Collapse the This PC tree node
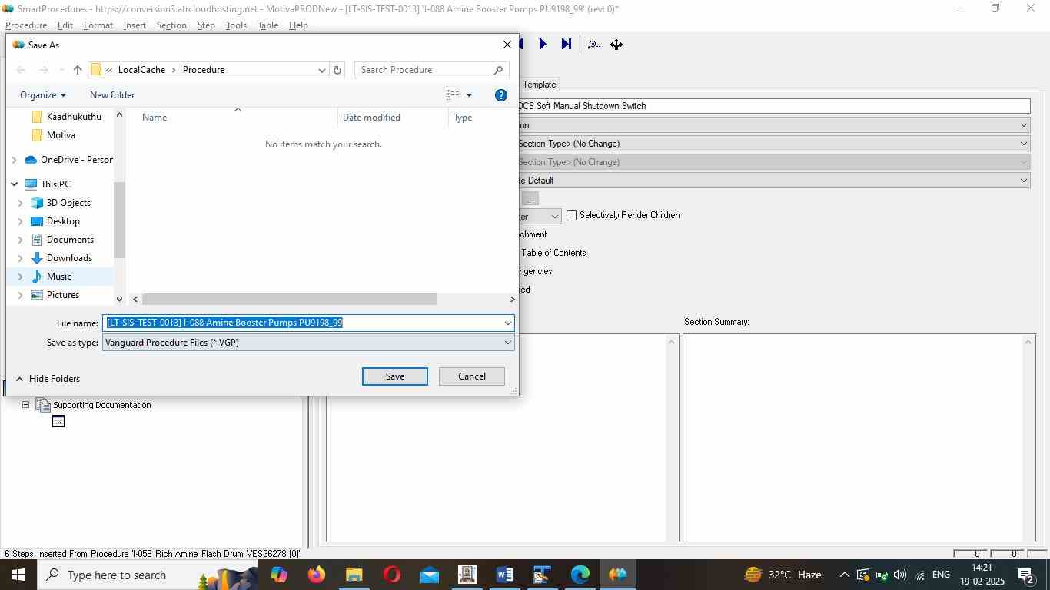The height and width of the screenshot is (590, 1050). click(x=14, y=184)
